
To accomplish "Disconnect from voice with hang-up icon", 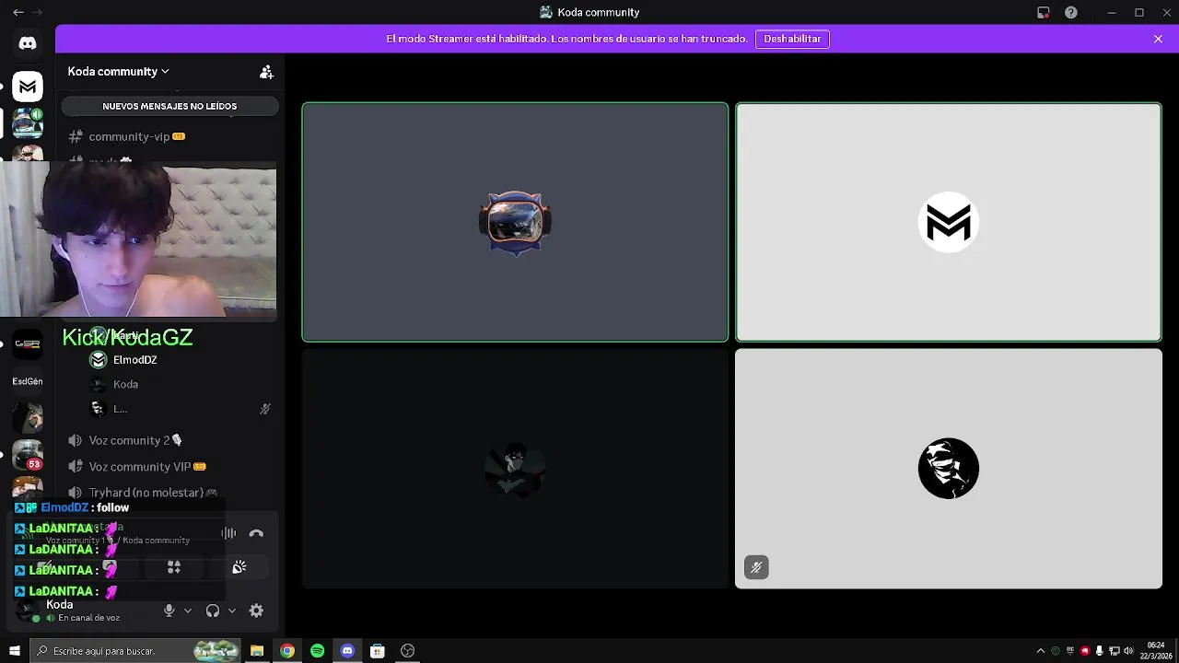I will click(256, 533).
